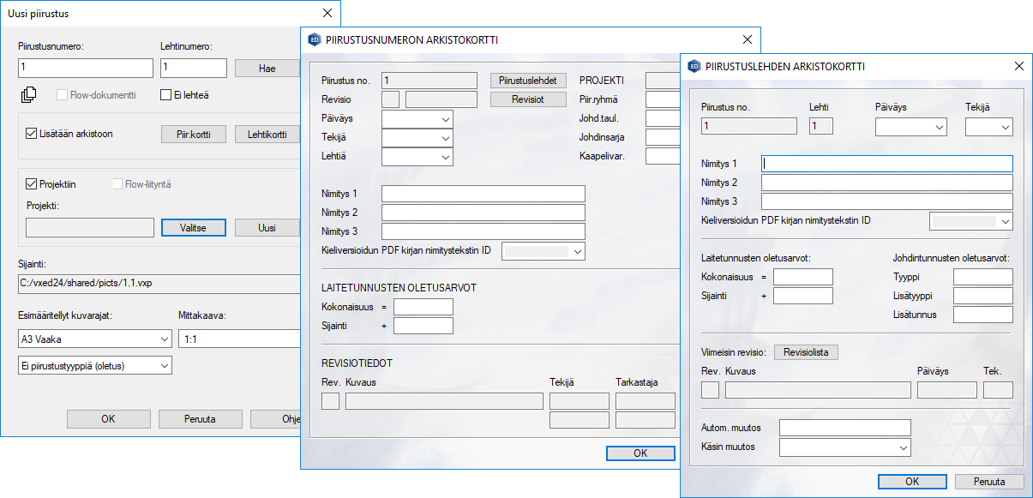Click the Autom. muutos input field
This screenshot has width=1033, height=498.
pyautogui.click(x=844, y=428)
